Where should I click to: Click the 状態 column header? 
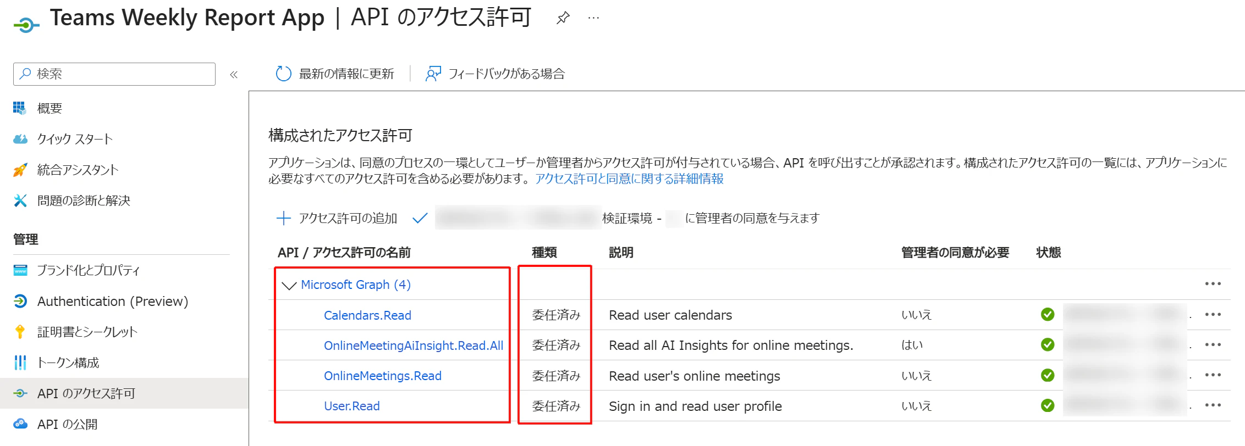pos(1049,253)
